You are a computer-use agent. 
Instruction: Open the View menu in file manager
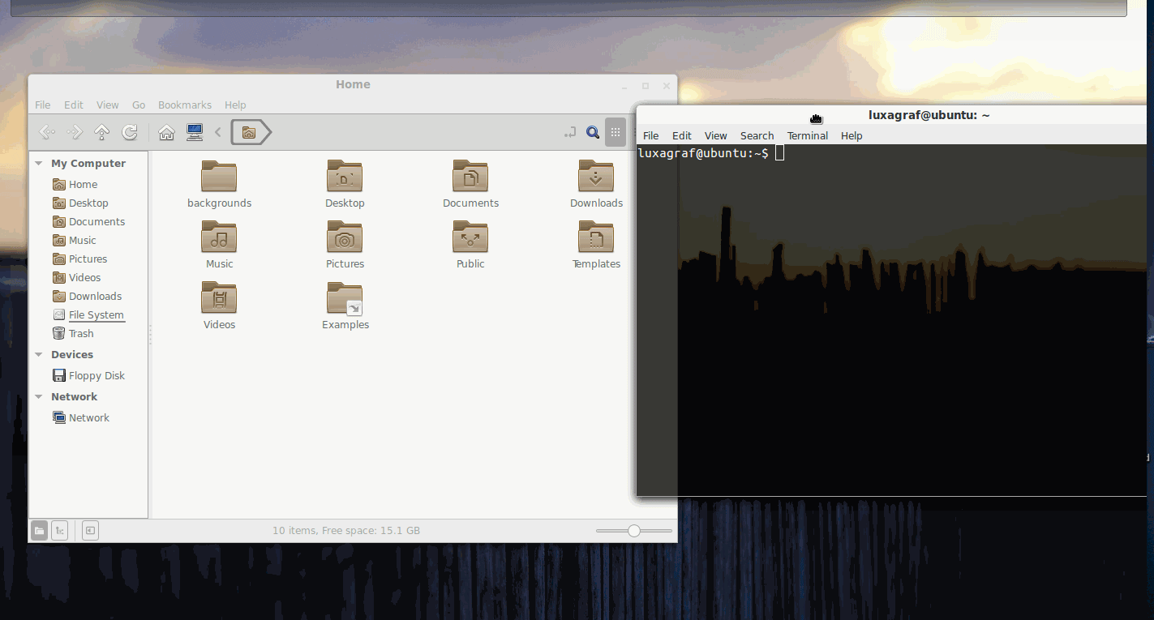click(x=108, y=105)
